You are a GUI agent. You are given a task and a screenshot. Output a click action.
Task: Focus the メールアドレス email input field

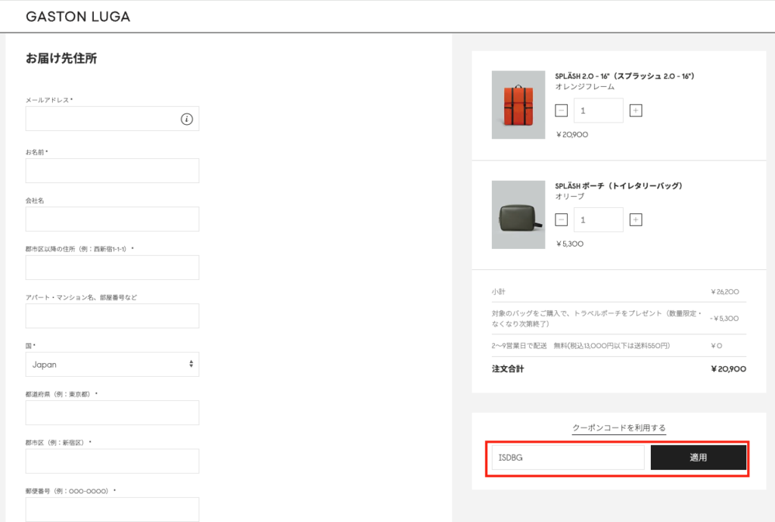coord(102,119)
